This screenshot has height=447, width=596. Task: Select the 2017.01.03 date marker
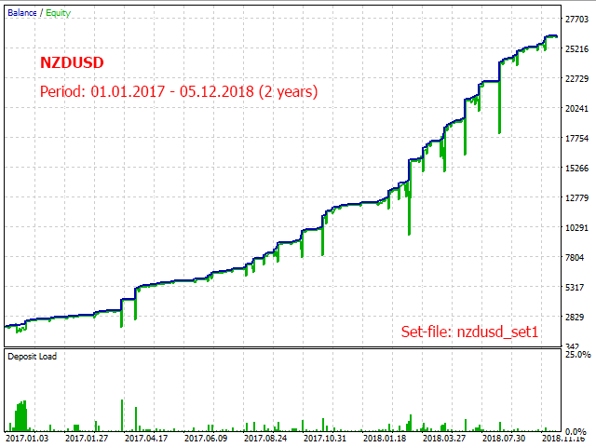click(x=27, y=439)
